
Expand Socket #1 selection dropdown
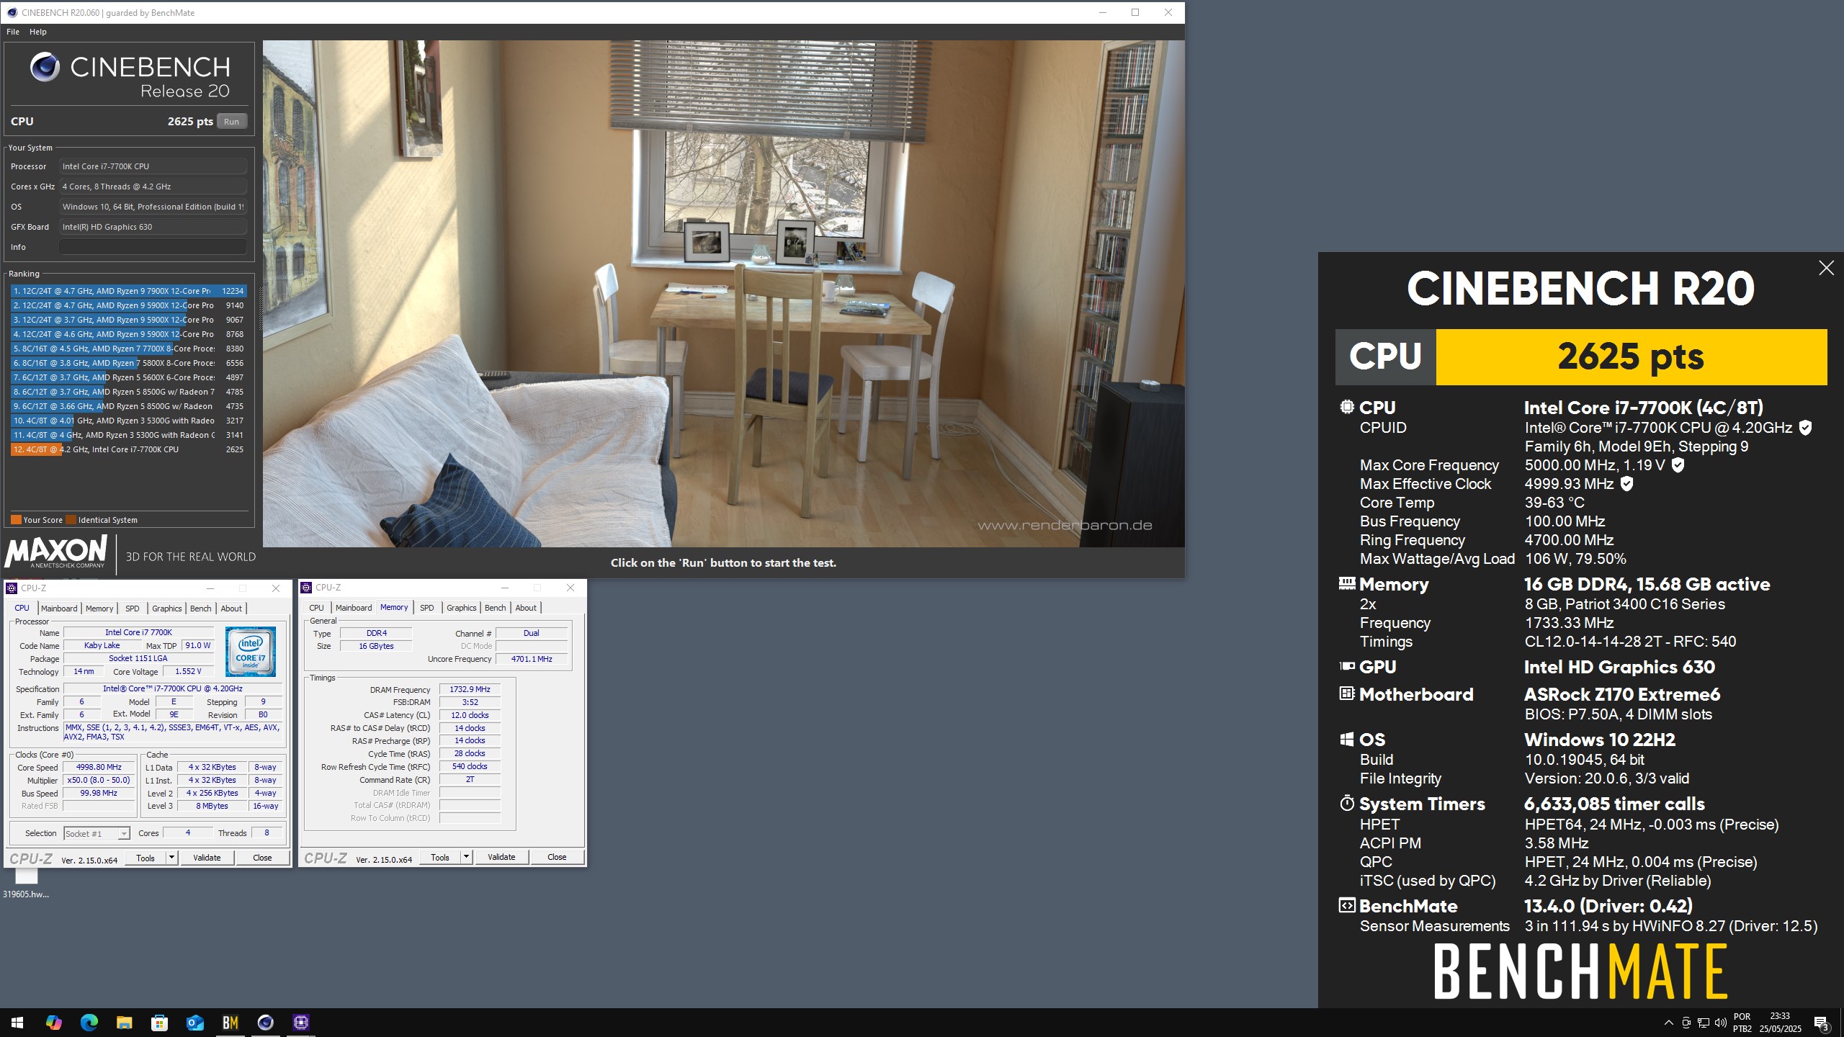pos(97,833)
